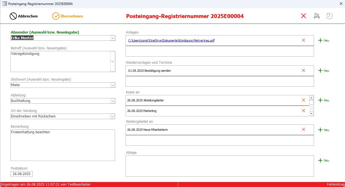Screen dimensions: 345x187
Task: Open the Kündigung Mietvertrag.pdf file link
Action: tap(171, 40)
